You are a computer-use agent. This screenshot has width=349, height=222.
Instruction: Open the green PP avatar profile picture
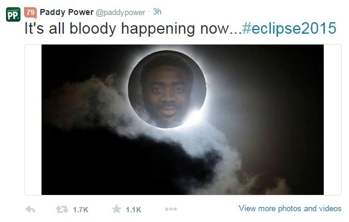click(x=13, y=14)
